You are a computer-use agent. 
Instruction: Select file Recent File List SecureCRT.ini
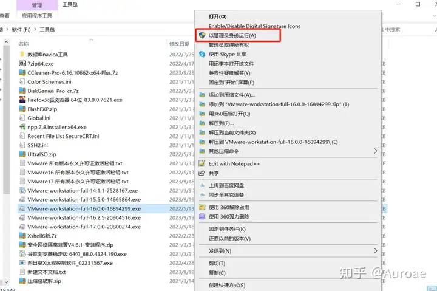point(63,136)
